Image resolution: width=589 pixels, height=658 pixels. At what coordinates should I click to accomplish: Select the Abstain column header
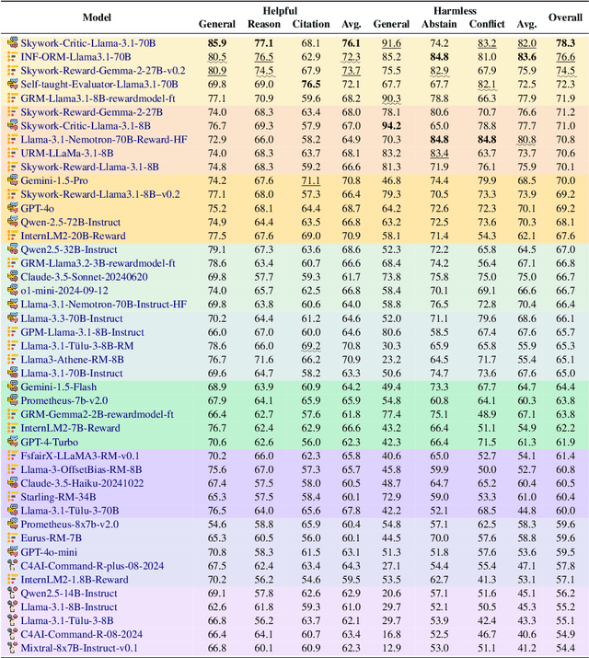click(x=439, y=24)
